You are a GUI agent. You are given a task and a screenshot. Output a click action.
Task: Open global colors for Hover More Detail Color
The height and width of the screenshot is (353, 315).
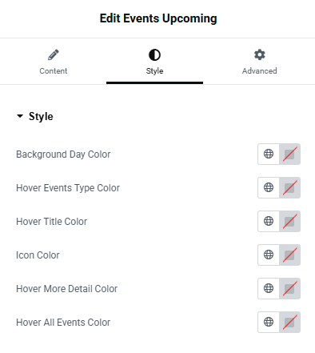coord(269,288)
